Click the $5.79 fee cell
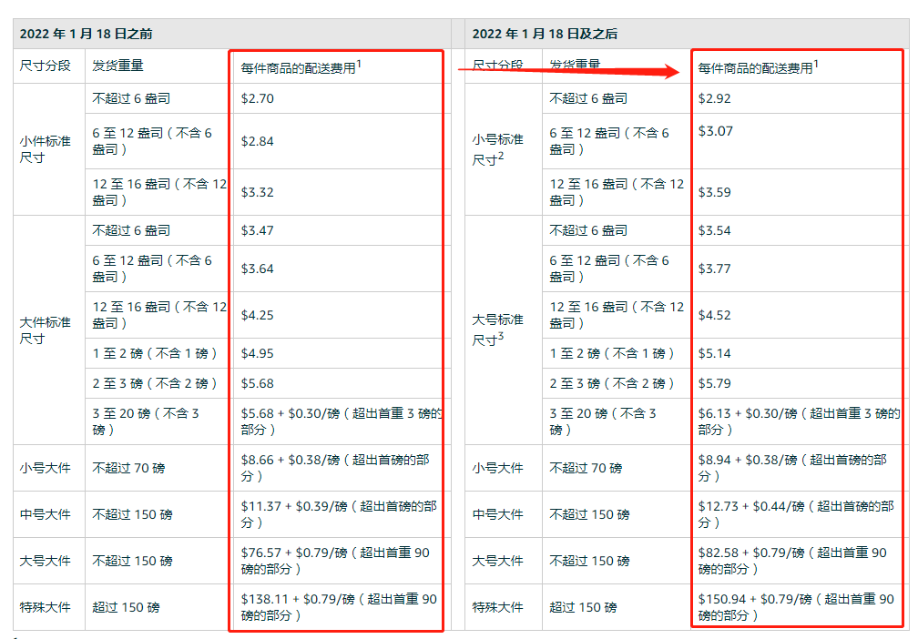Image resolution: width=918 pixels, height=639 pixels. pos(797,383)
